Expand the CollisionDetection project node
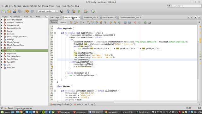Viewport: 202px width, 114px height. click(2, 20)
